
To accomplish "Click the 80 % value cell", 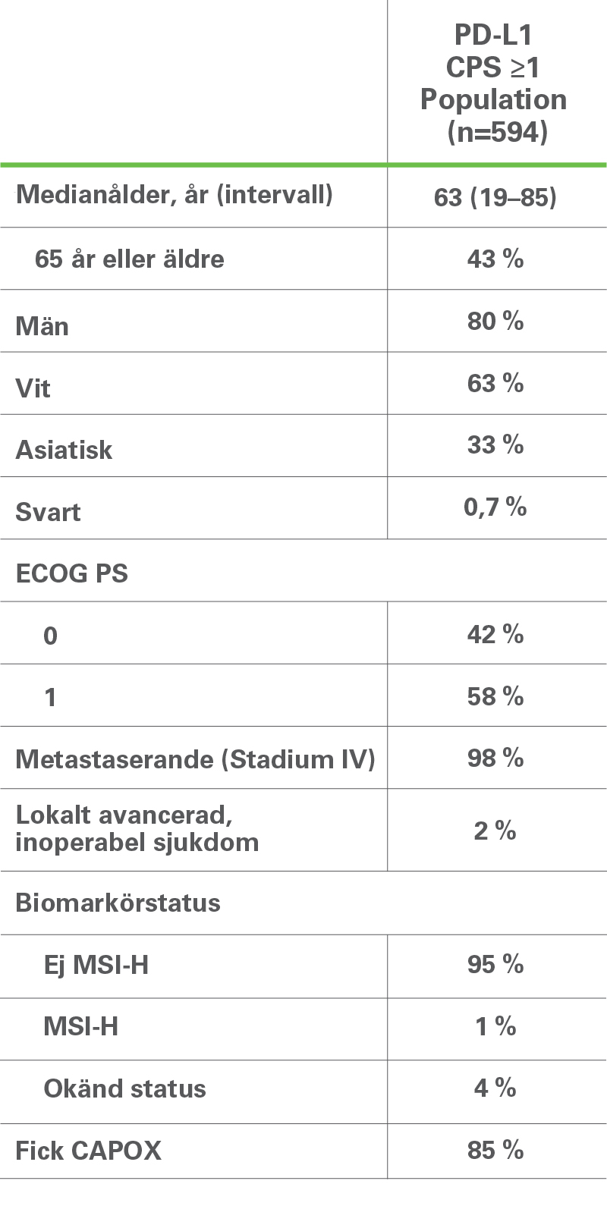I will click(495, 321).
